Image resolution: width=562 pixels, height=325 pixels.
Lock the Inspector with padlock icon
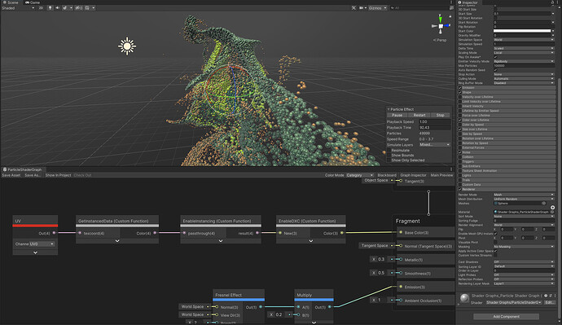click(x=552, y=2)
